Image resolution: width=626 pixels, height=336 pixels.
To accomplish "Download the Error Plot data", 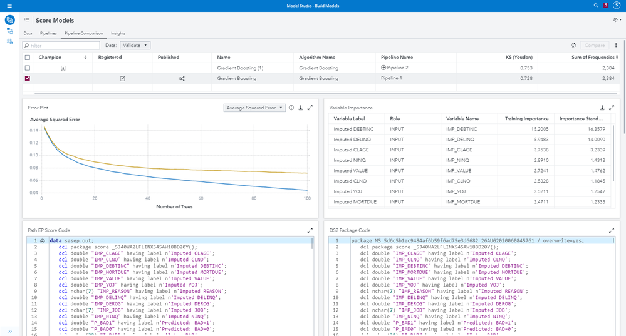I will (301, 108).
